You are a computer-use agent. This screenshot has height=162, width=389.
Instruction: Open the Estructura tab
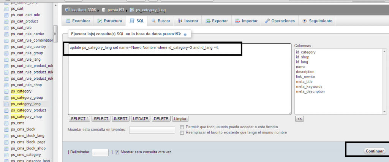pos(109,21)
